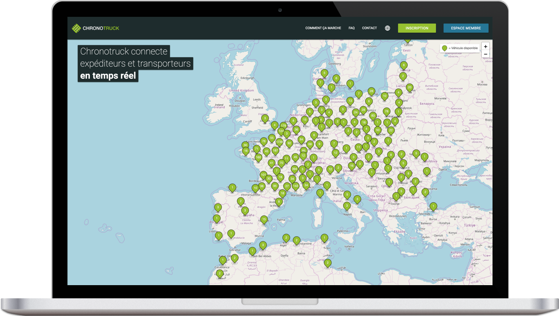Open the Comment ça marche page

(x=323, y=28)
